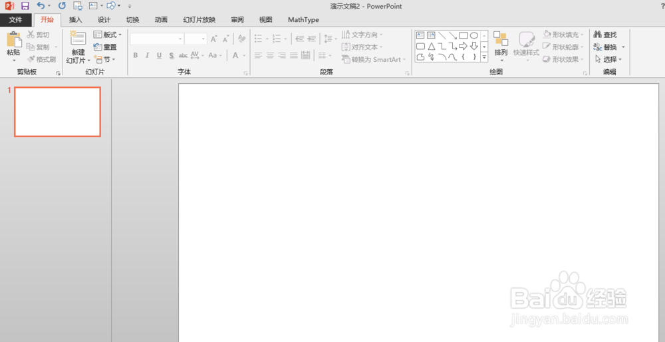Select the oval shape in shapes gallery
The height and width of the screenshot is (342, 665).
coord(474,35)
